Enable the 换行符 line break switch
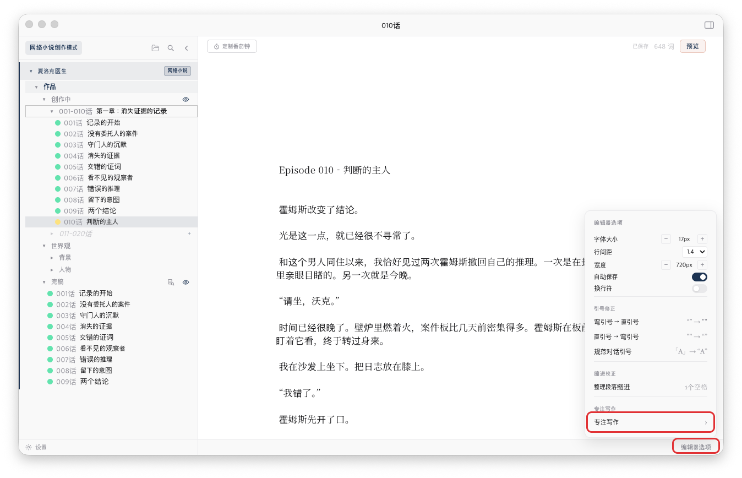The width and height of the screenshot is (742, 478). [x=700, y=289]
